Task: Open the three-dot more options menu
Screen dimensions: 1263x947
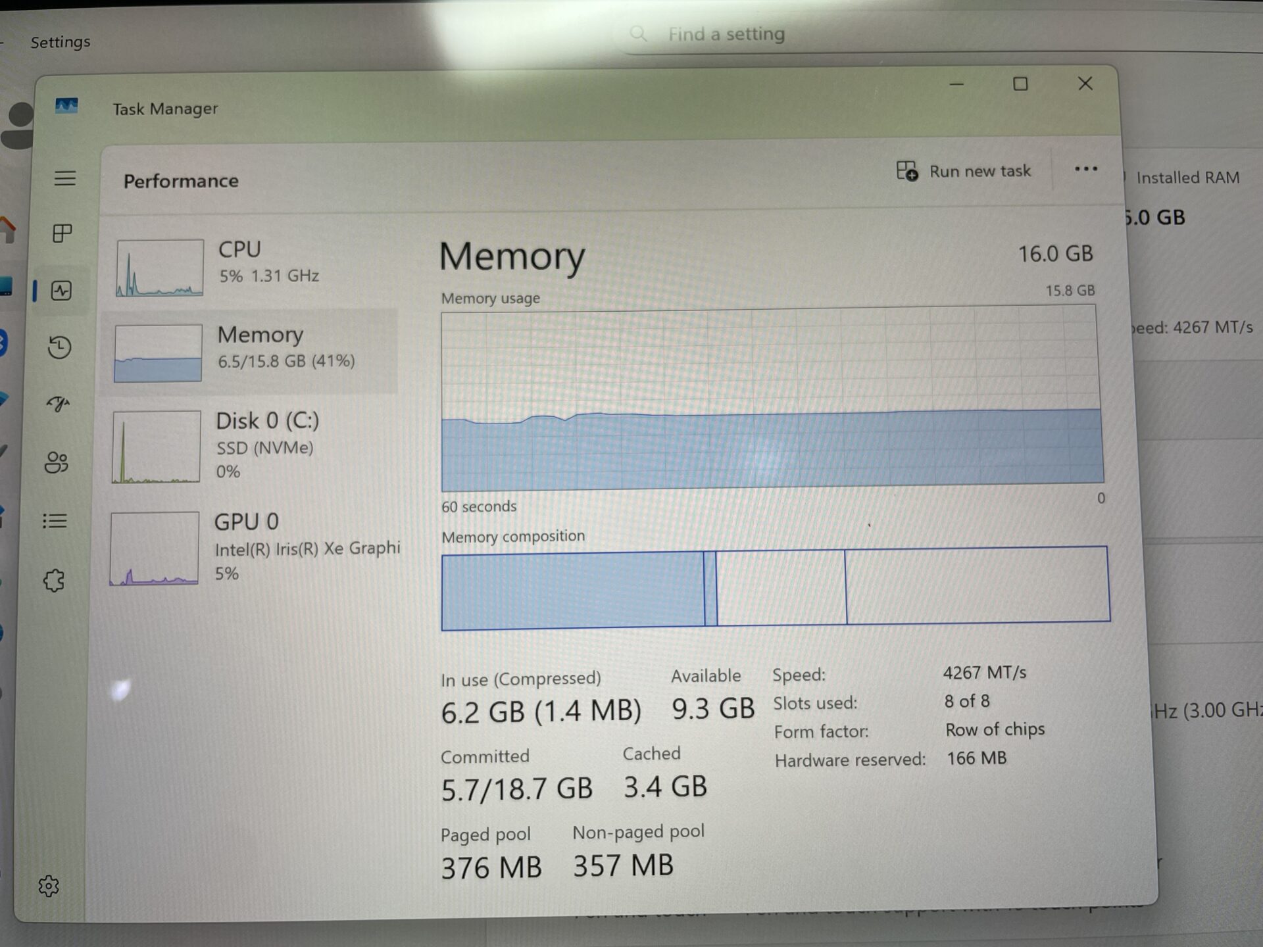Action: tap(1085, 169)
